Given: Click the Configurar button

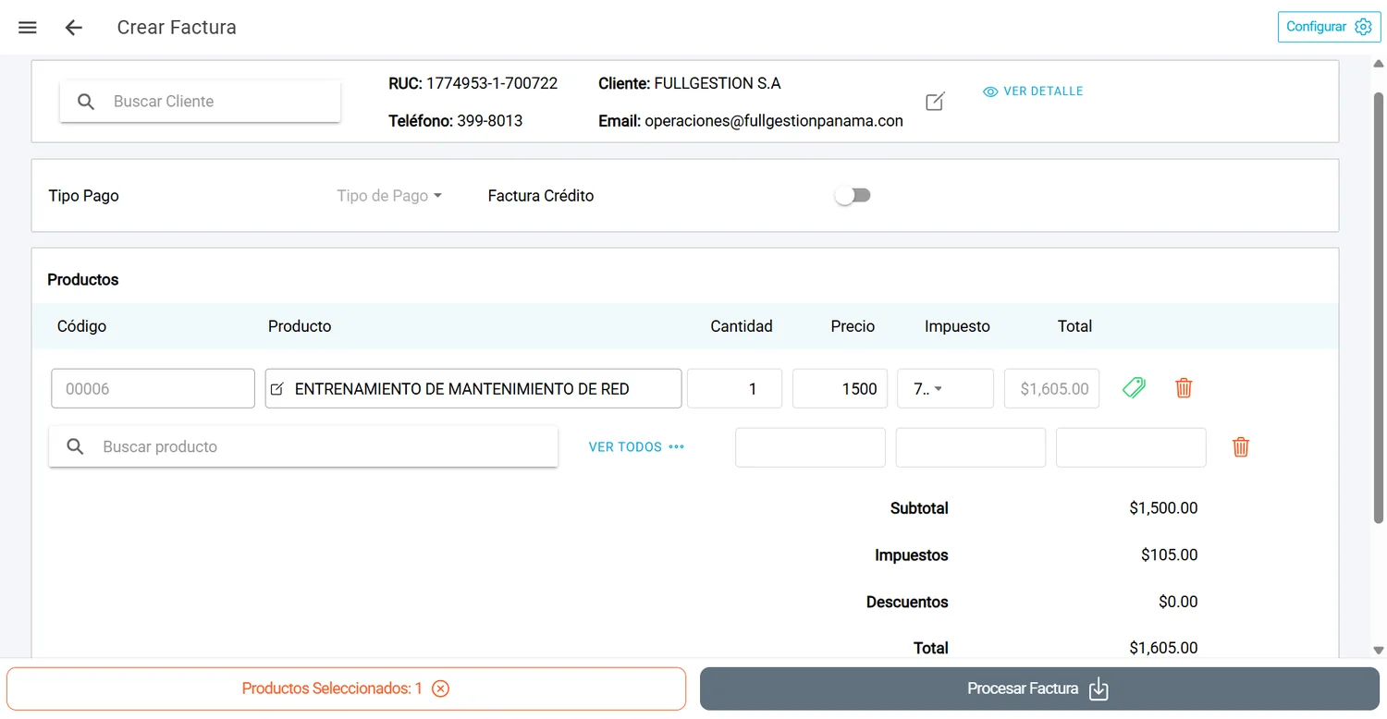Looking at the screenshot, I should click(x=1329, y=27).
